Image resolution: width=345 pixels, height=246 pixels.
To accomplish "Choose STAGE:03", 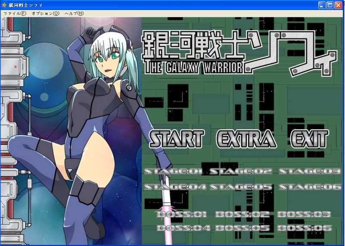I will pyautogui.click(x=310, y=171).
